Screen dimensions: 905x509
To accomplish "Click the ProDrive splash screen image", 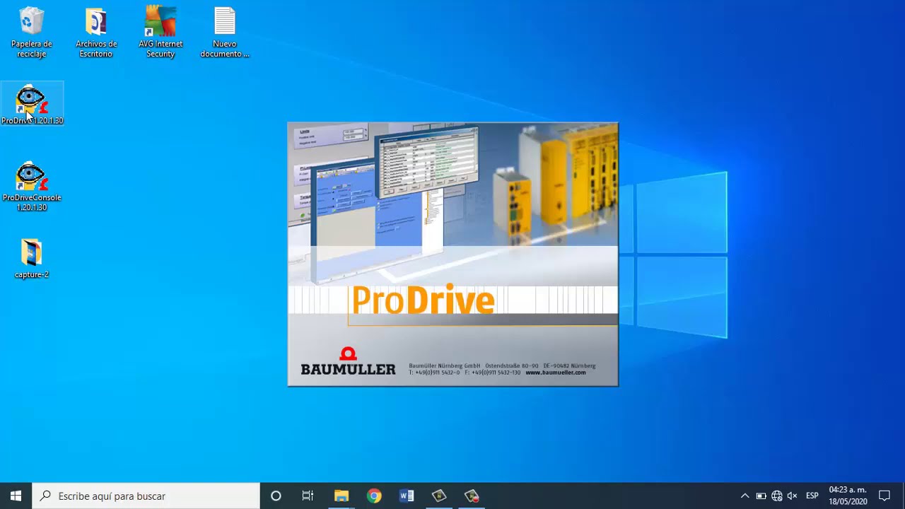I will 453,255.
